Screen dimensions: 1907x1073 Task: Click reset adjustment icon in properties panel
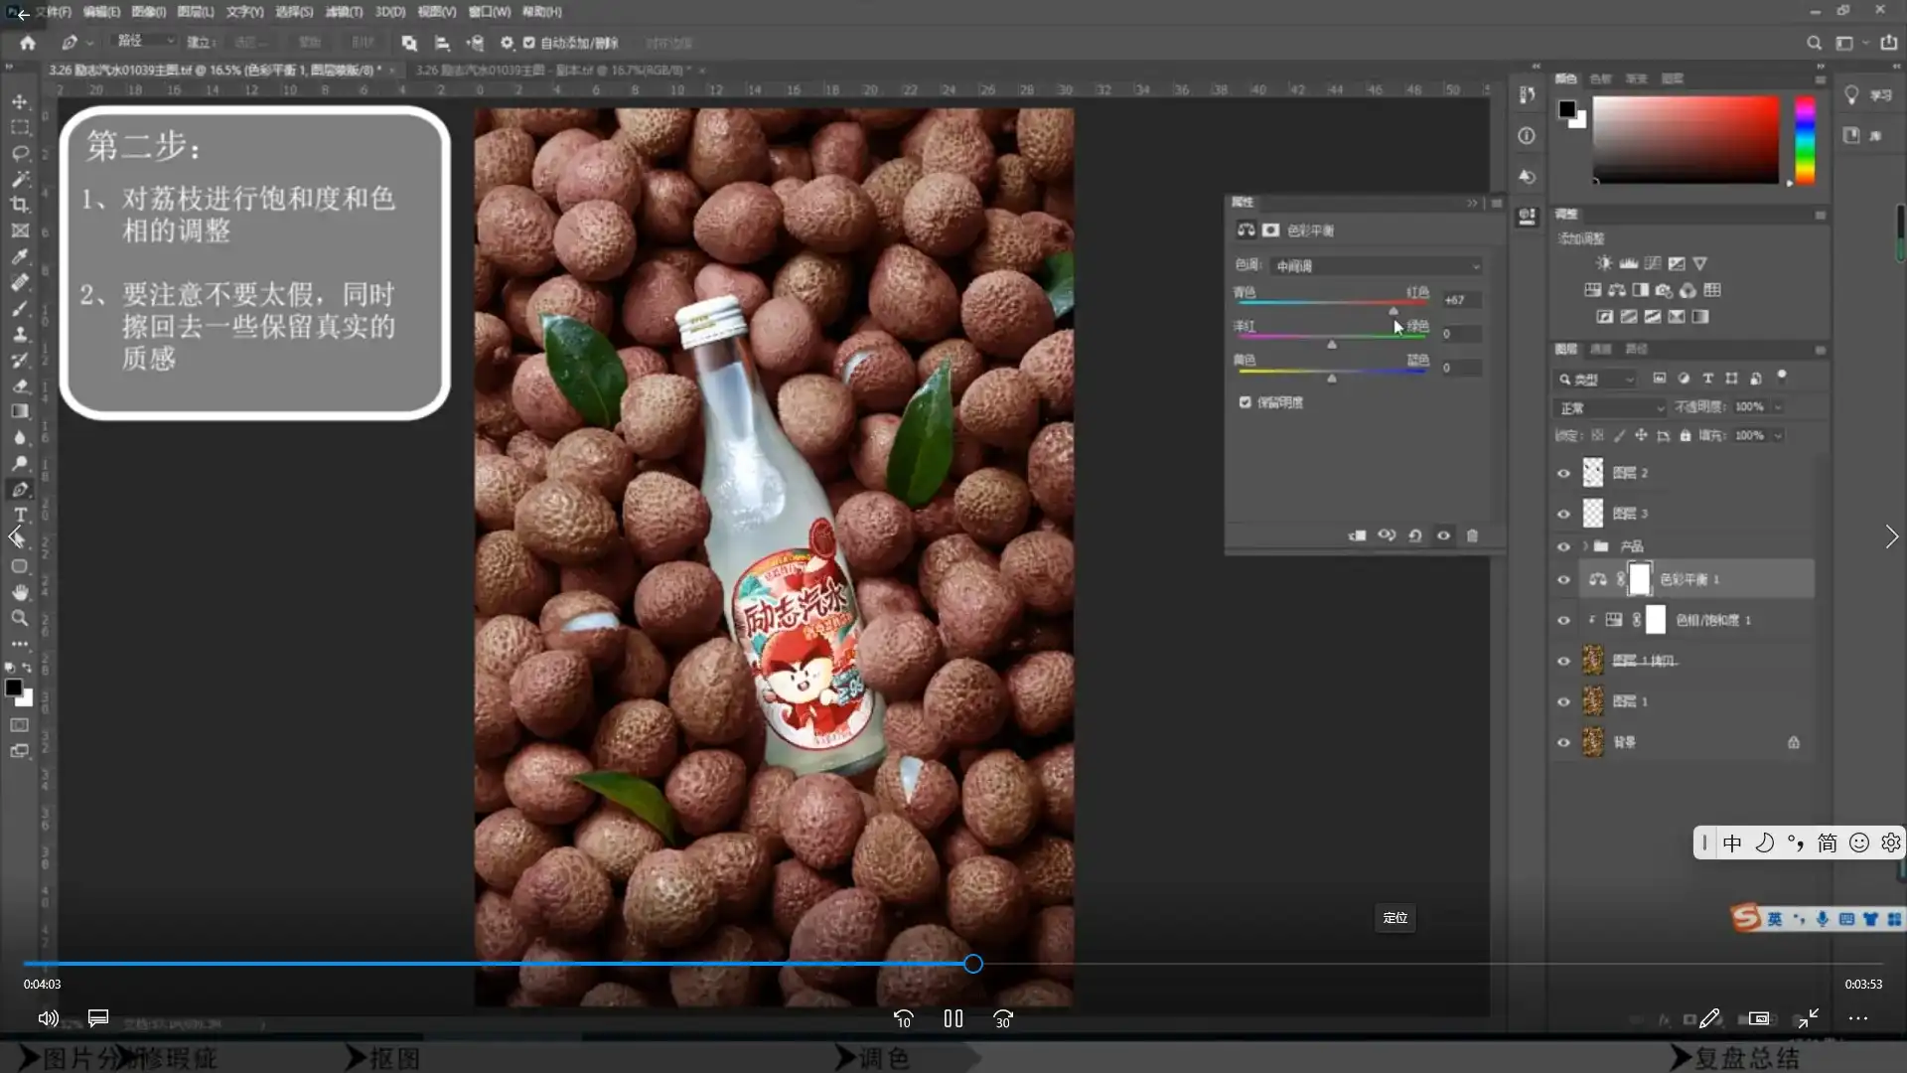[1415, 536]
